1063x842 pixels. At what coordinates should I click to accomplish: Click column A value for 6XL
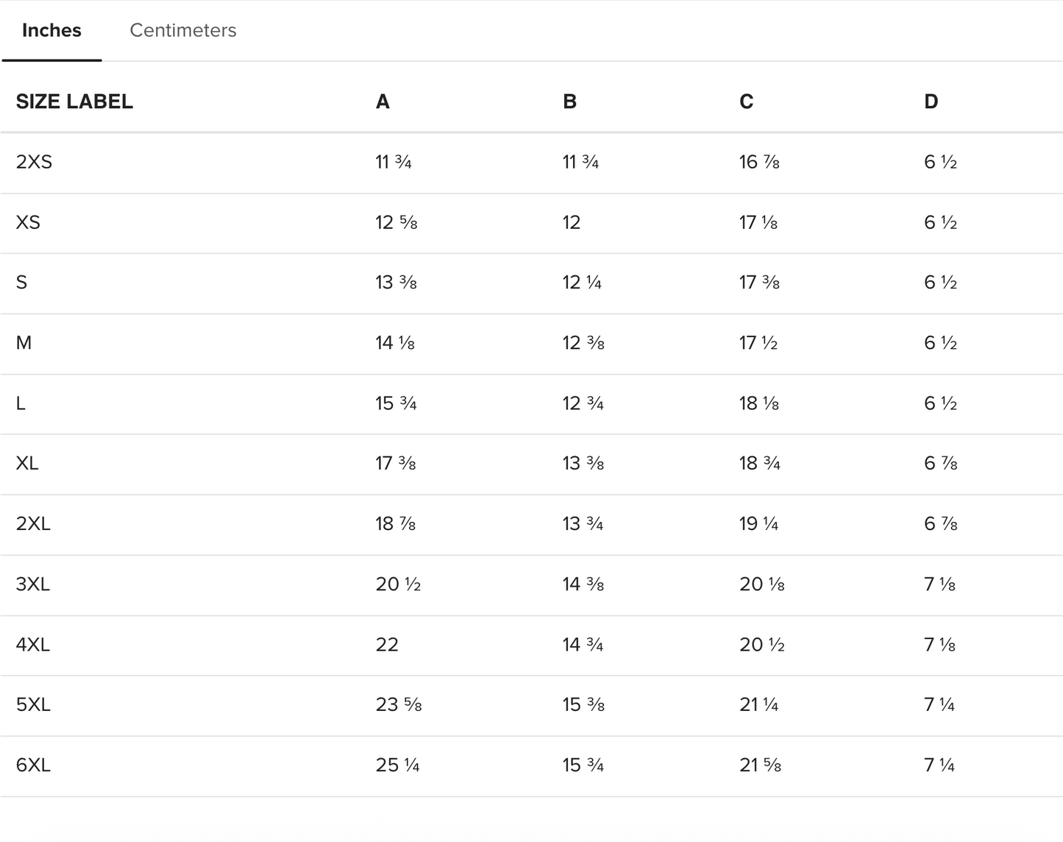pyautogui.click(x=397, y=765)
